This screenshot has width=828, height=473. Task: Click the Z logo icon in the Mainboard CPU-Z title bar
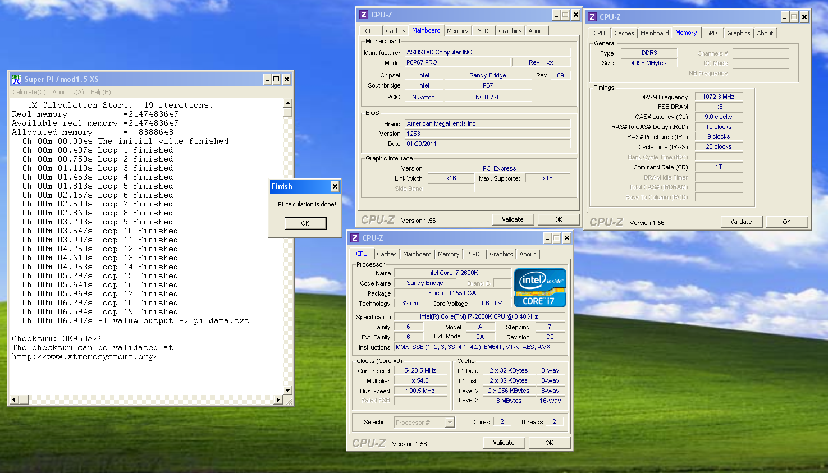pos(364,15)
